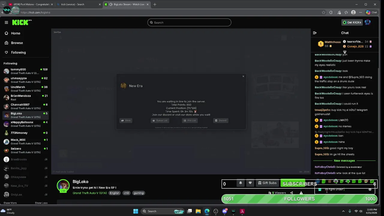
Task: Open browser extensions puzzle icon
Action: tap(331, 12)
